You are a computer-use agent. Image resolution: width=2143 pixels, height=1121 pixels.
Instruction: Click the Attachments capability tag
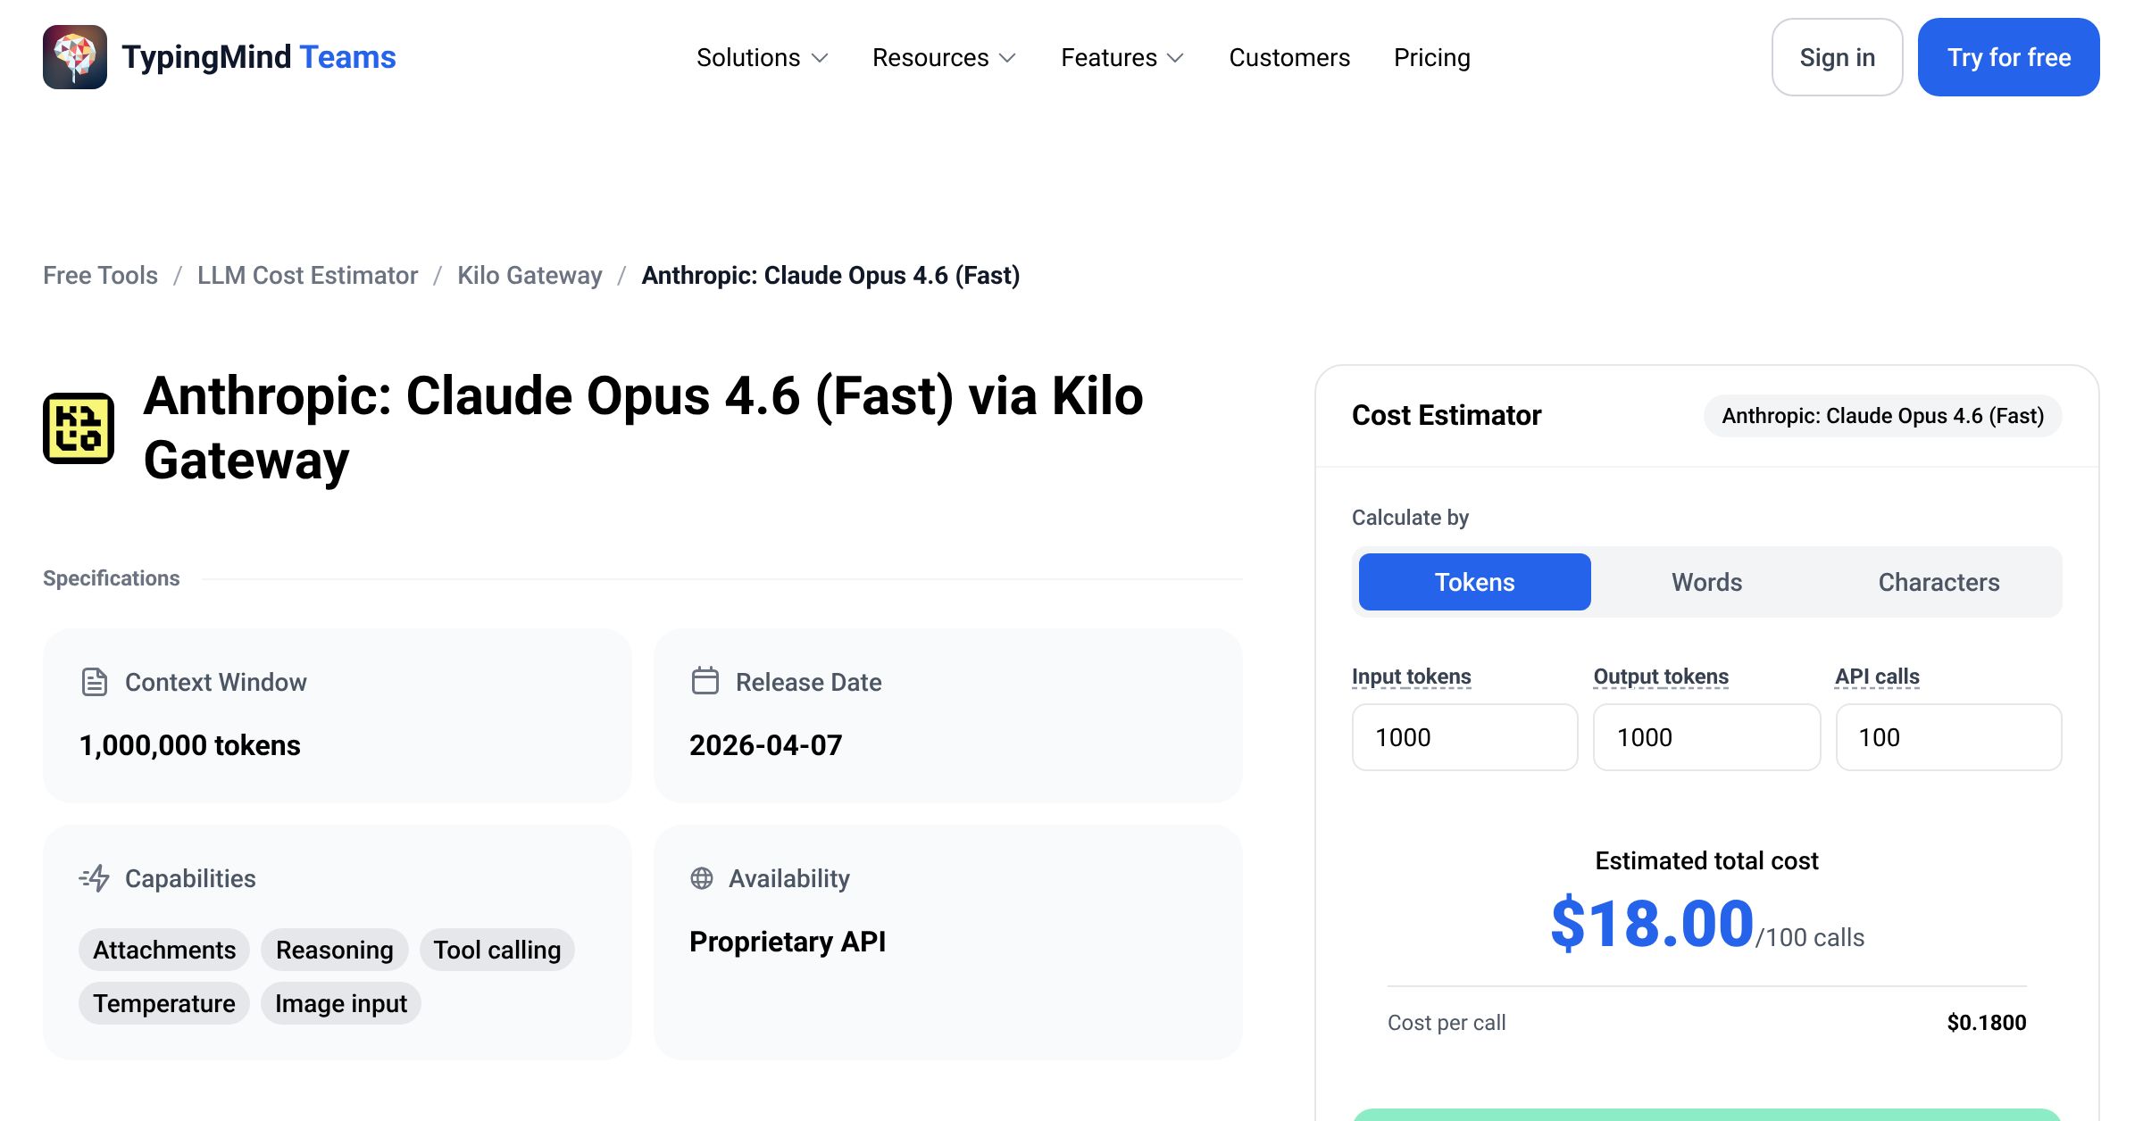pos(164,950)
